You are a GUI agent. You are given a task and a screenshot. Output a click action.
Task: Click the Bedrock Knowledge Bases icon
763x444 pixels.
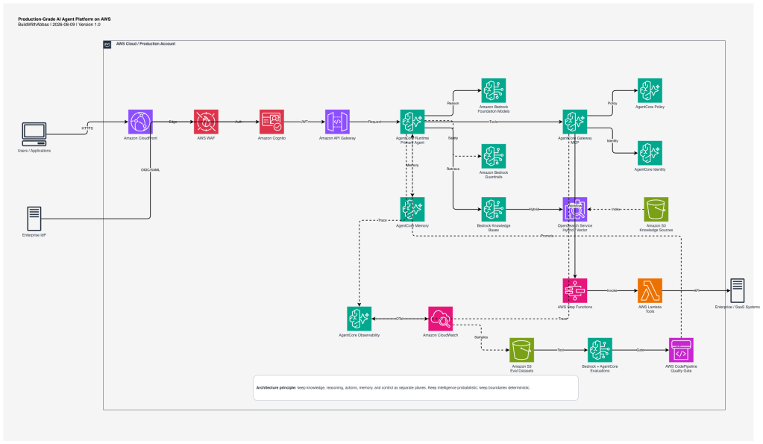pos(494,210)
